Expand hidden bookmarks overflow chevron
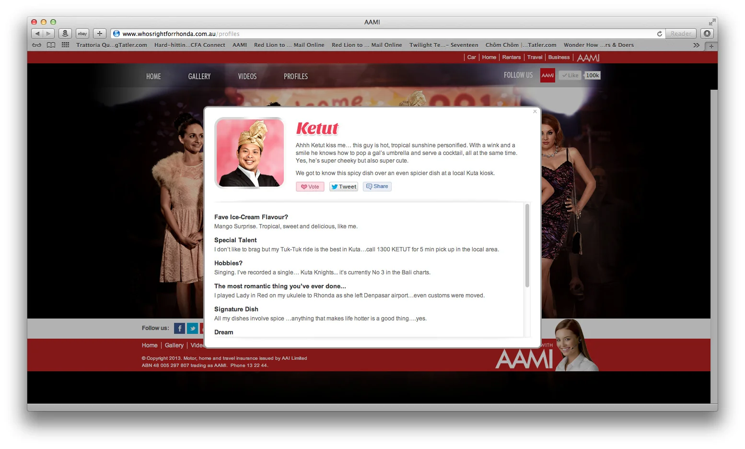Viewport: 745px width, 449px height. point(696,45)
